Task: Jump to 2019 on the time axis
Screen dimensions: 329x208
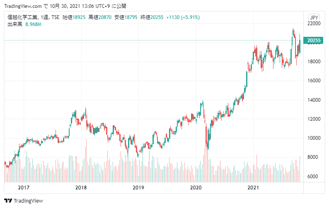Action: tap(138, 188)
